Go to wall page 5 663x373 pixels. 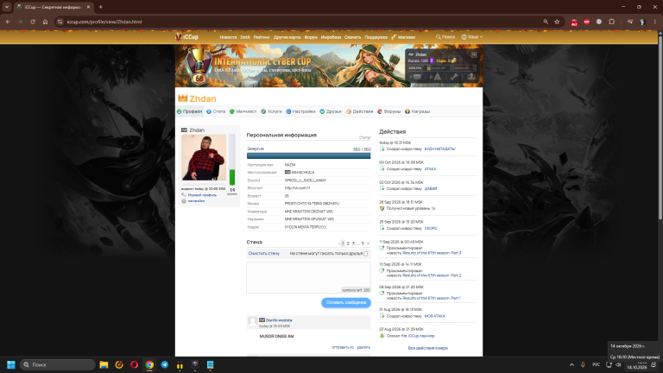point(363,243)
